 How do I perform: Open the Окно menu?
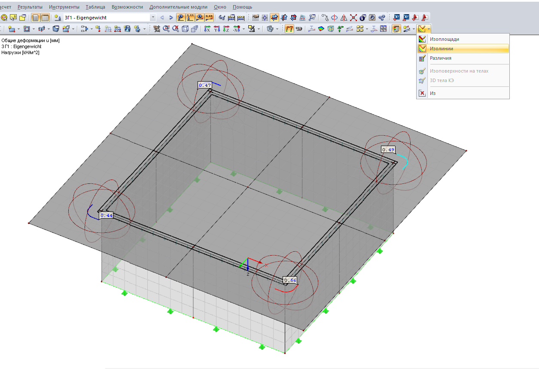coord(220,7)
